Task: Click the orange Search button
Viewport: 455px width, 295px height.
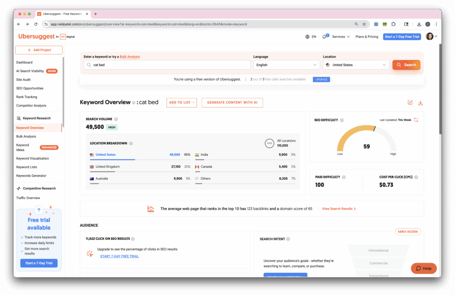Action: tap(406, 65)
